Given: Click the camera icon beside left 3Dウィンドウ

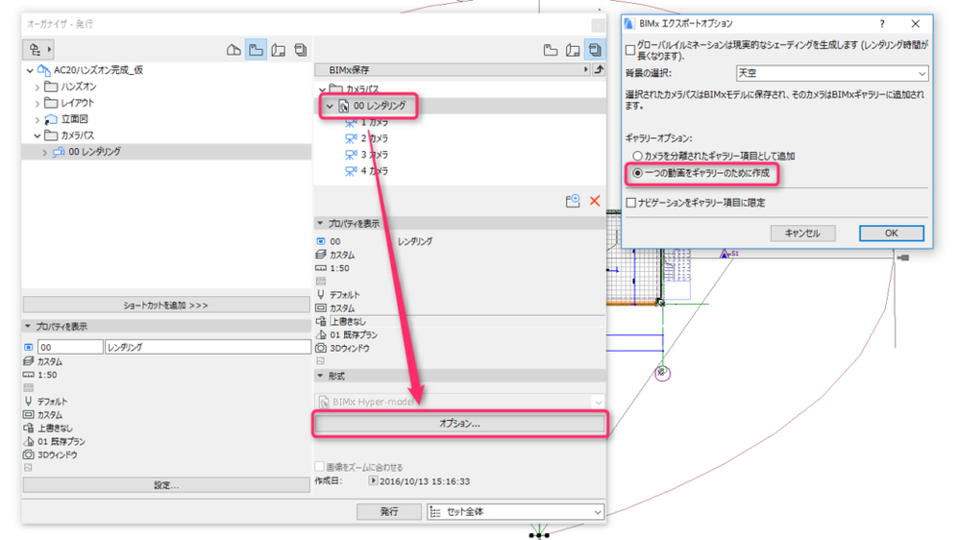Looking at the screenshot, I should click(28, 454).
